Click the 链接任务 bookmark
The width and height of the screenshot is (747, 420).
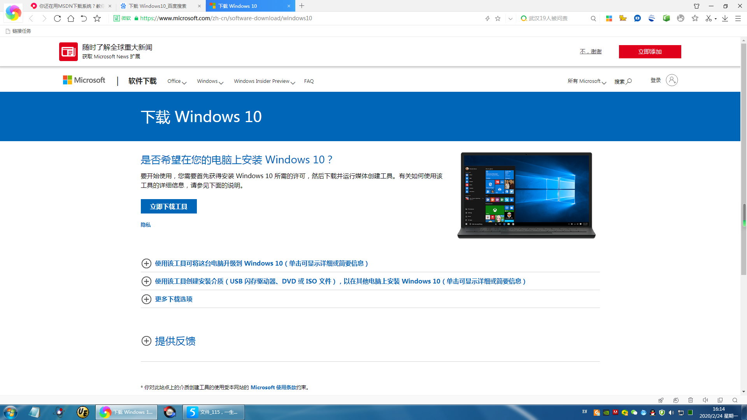pos(18,31)
